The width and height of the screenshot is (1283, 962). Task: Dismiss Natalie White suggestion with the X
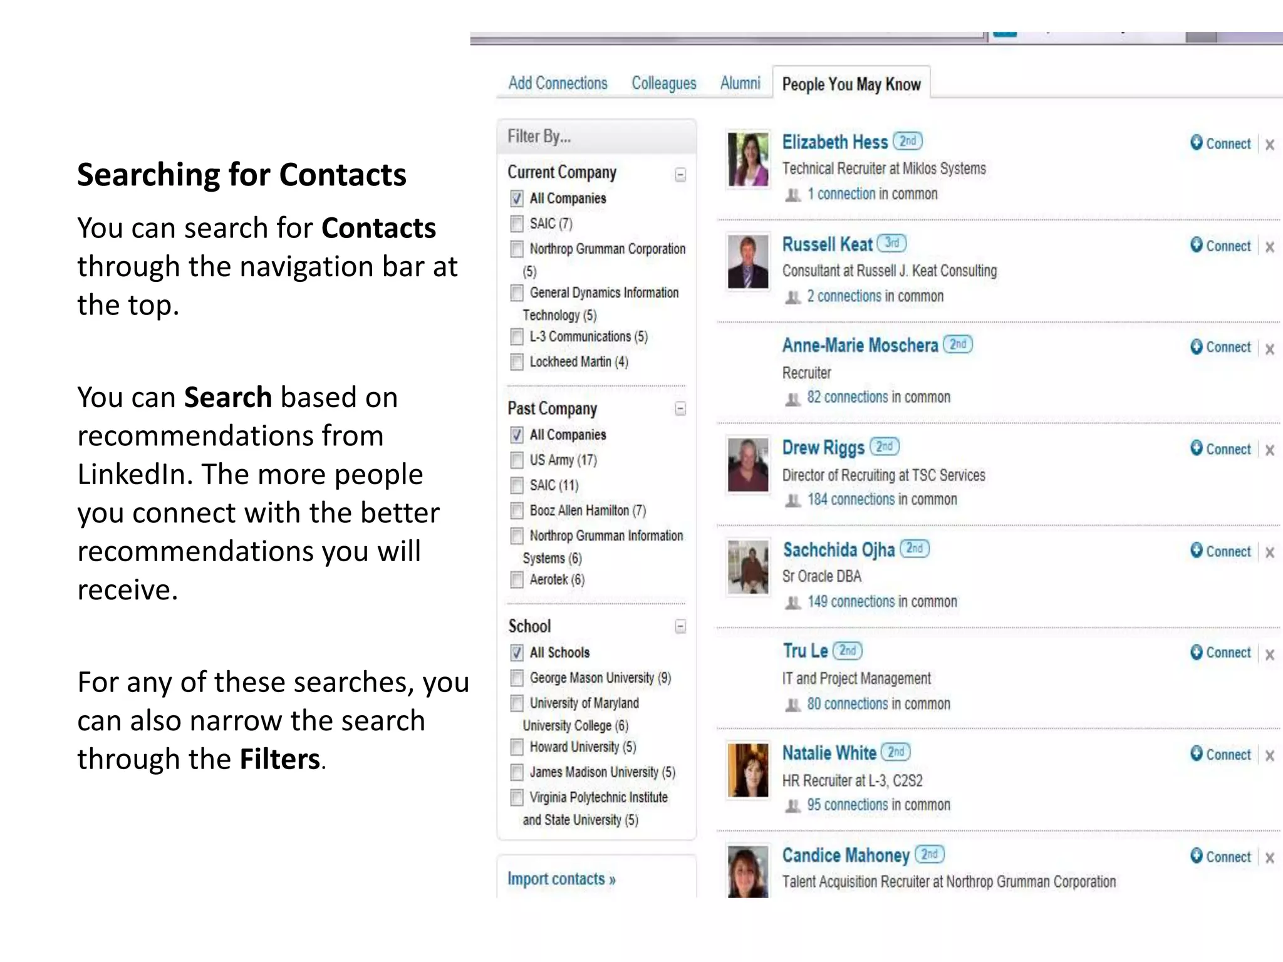coord(1270,756)
